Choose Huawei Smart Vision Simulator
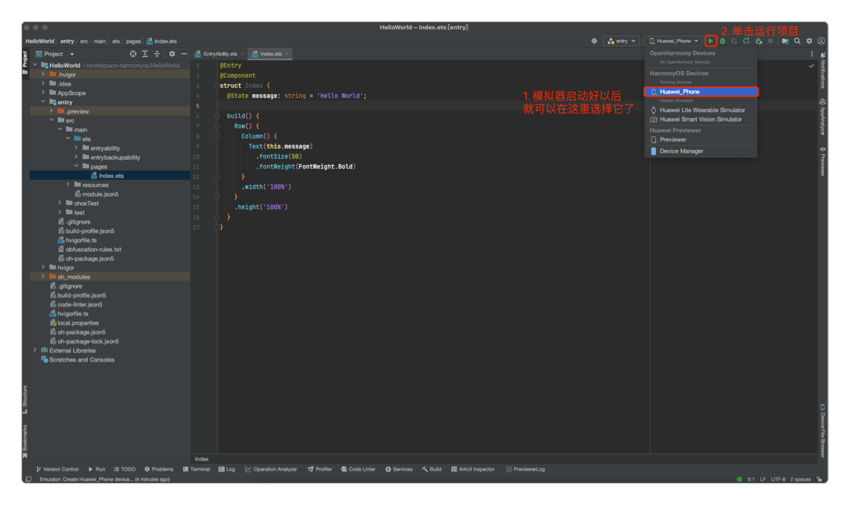Image resolution: width=850 pixels, height=505 pixels. point(701,119)
